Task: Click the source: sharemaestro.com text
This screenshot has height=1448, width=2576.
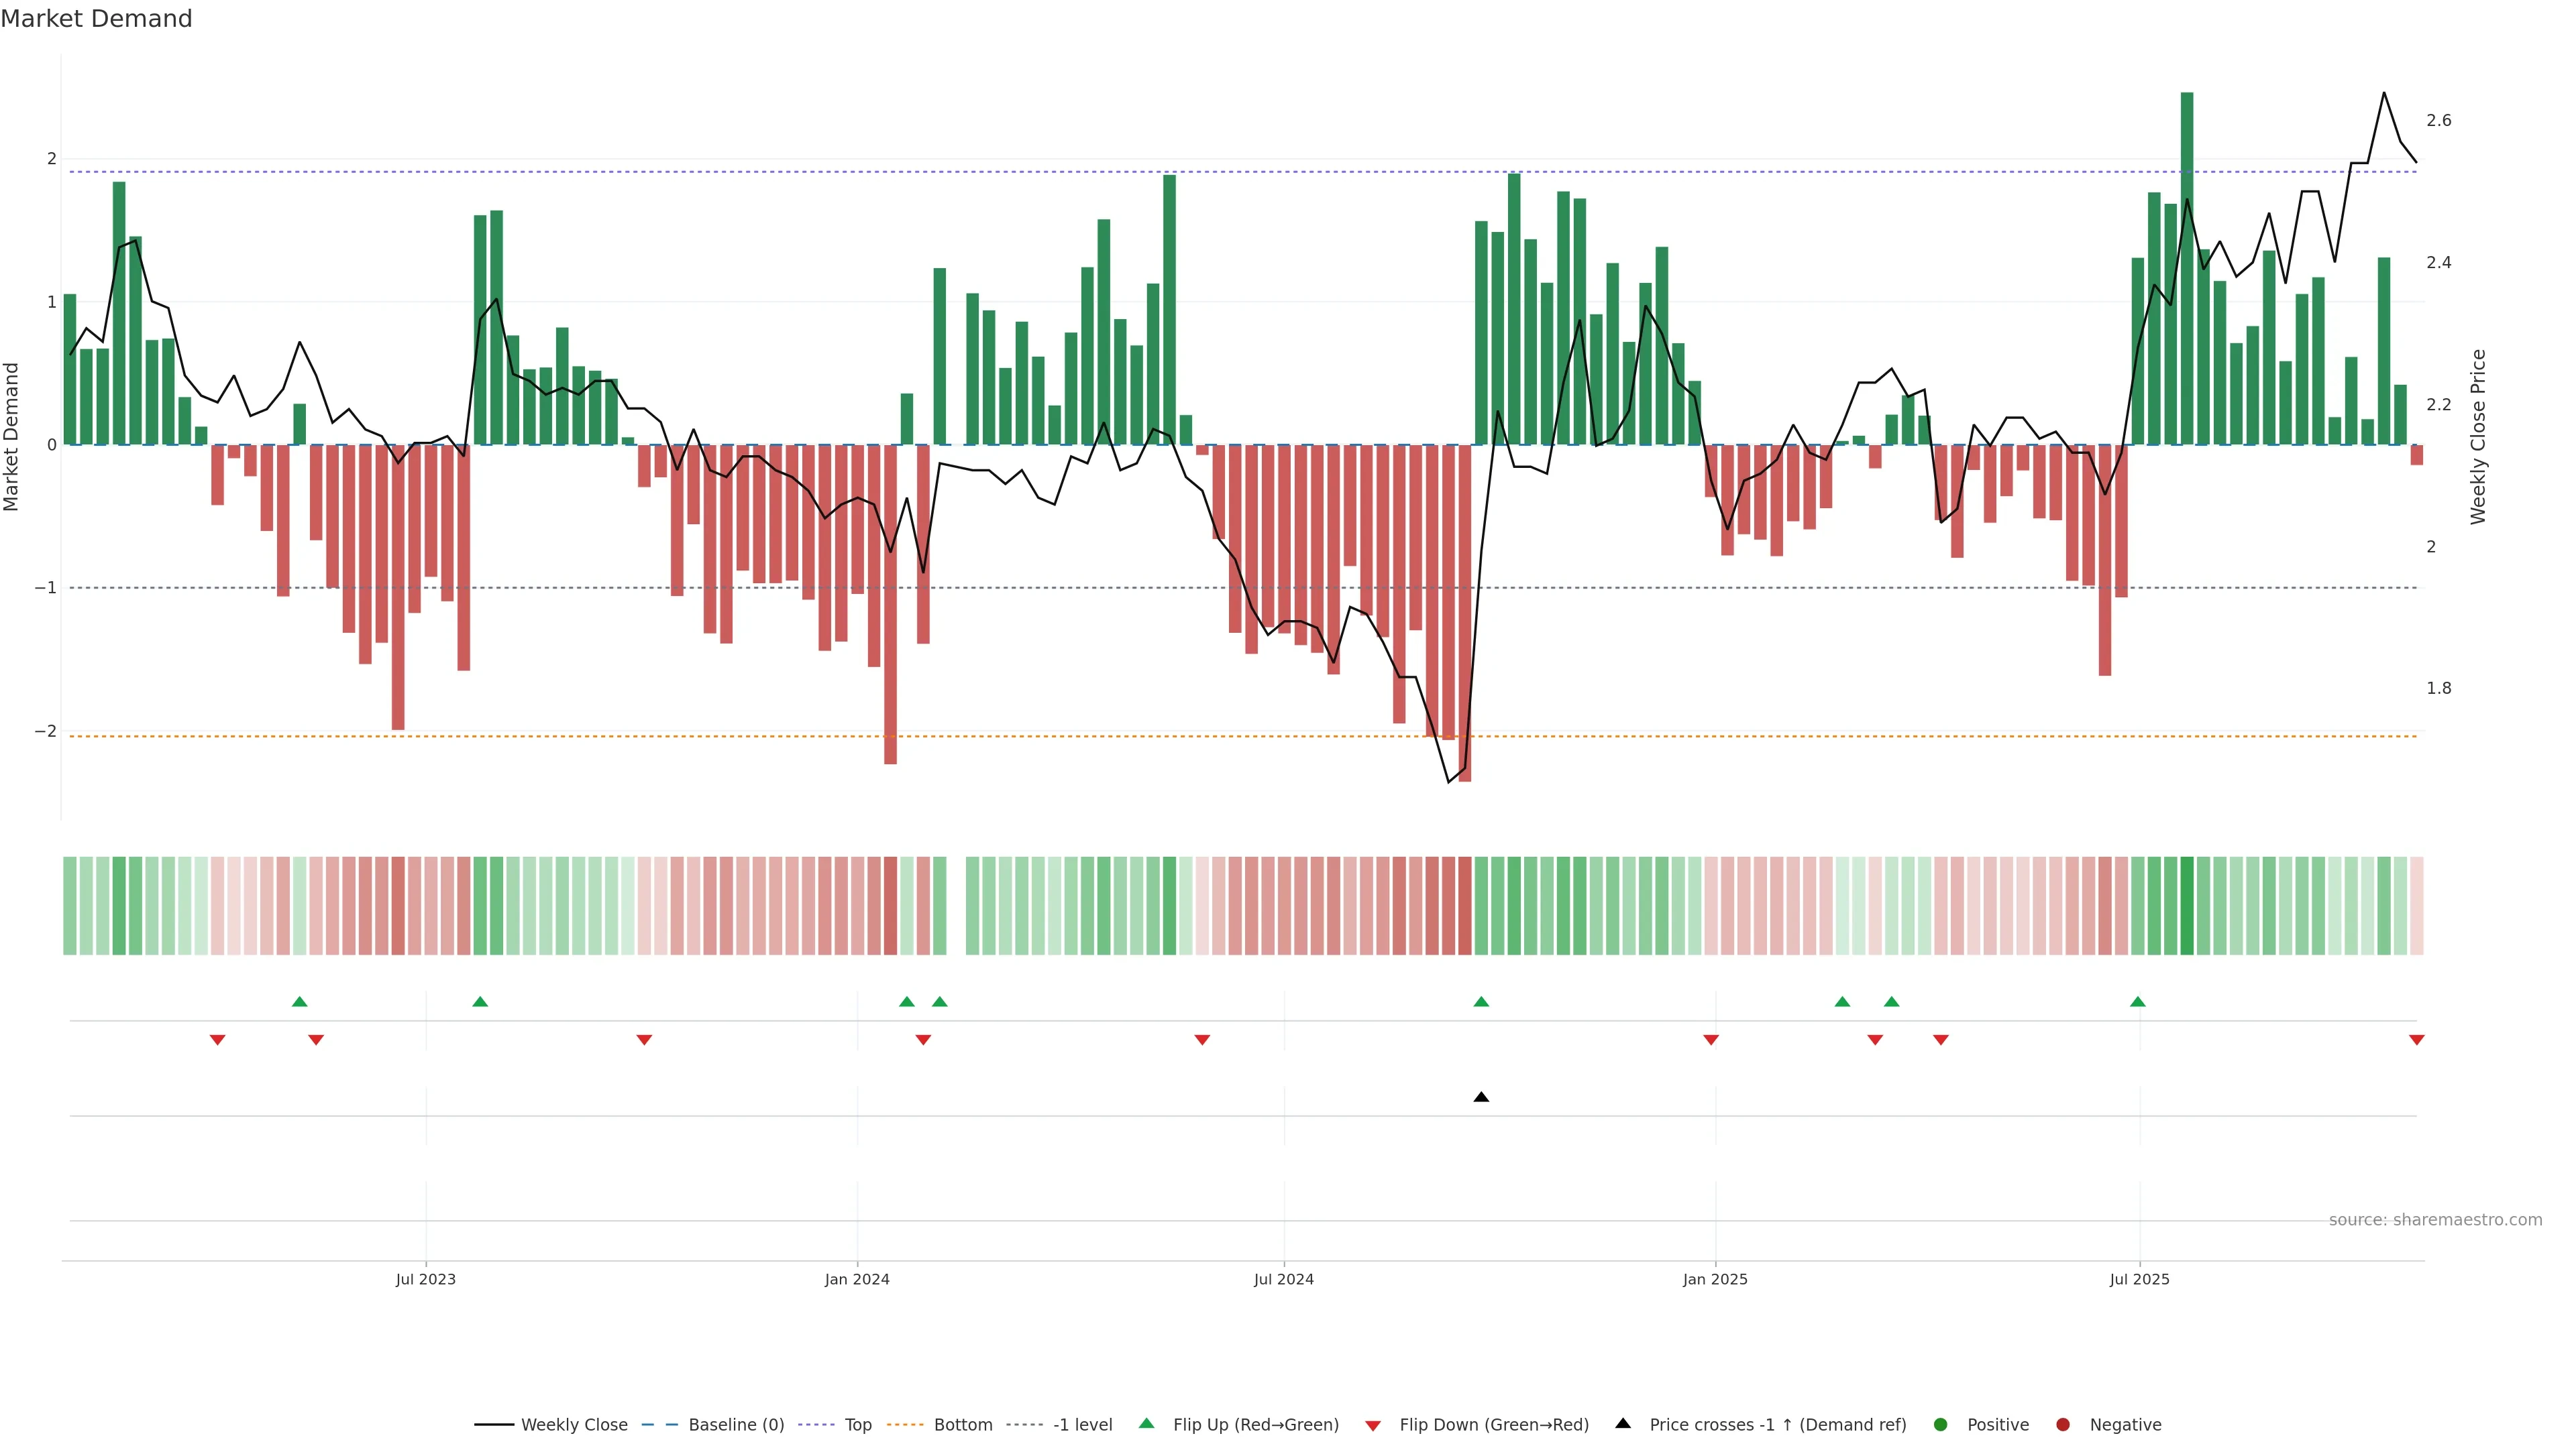Action: coord(2435,1220)
